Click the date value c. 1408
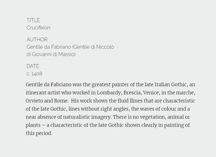The image size is (216, 157). click(34, 74)
